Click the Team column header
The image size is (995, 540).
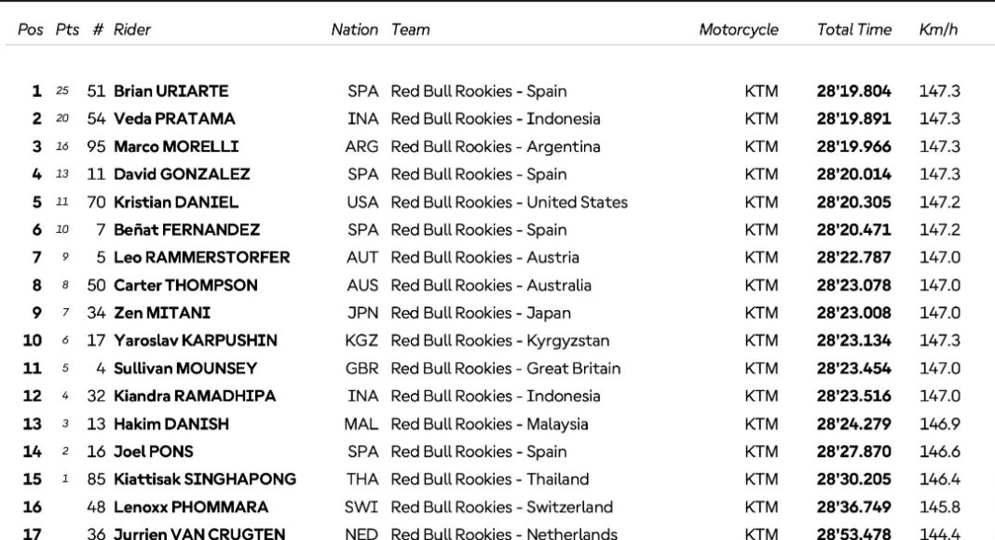(410, 30)
